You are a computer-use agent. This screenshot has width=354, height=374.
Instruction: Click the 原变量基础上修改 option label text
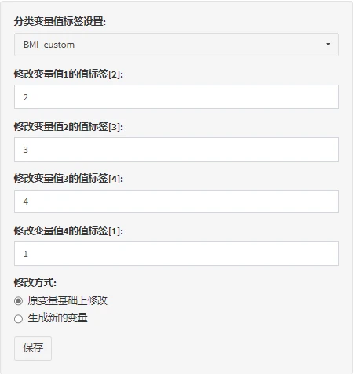[68, 300]
